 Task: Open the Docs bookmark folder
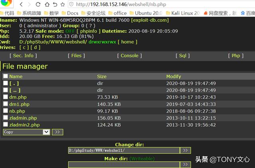70,13
